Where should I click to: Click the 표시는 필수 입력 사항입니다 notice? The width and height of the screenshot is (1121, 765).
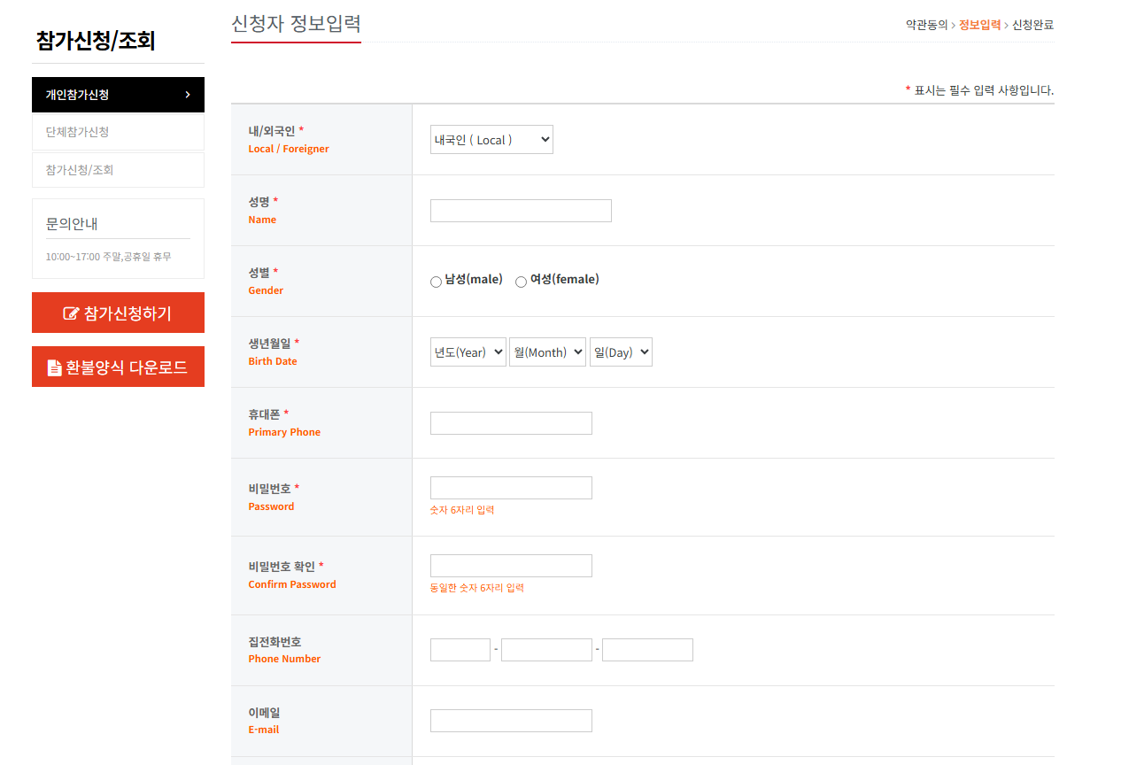[979, 90]
